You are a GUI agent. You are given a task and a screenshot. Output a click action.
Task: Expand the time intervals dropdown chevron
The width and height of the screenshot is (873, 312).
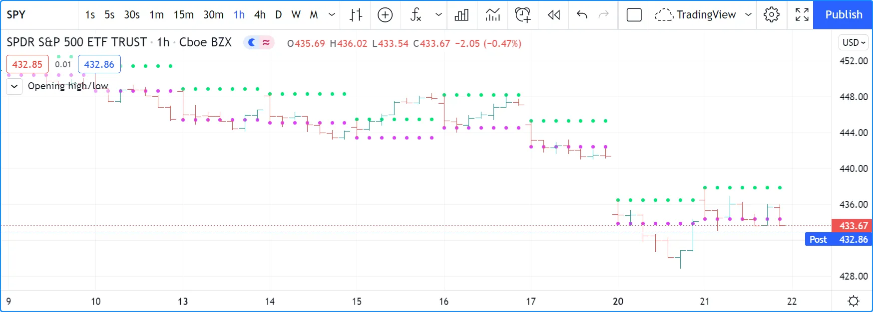(332, 15)
